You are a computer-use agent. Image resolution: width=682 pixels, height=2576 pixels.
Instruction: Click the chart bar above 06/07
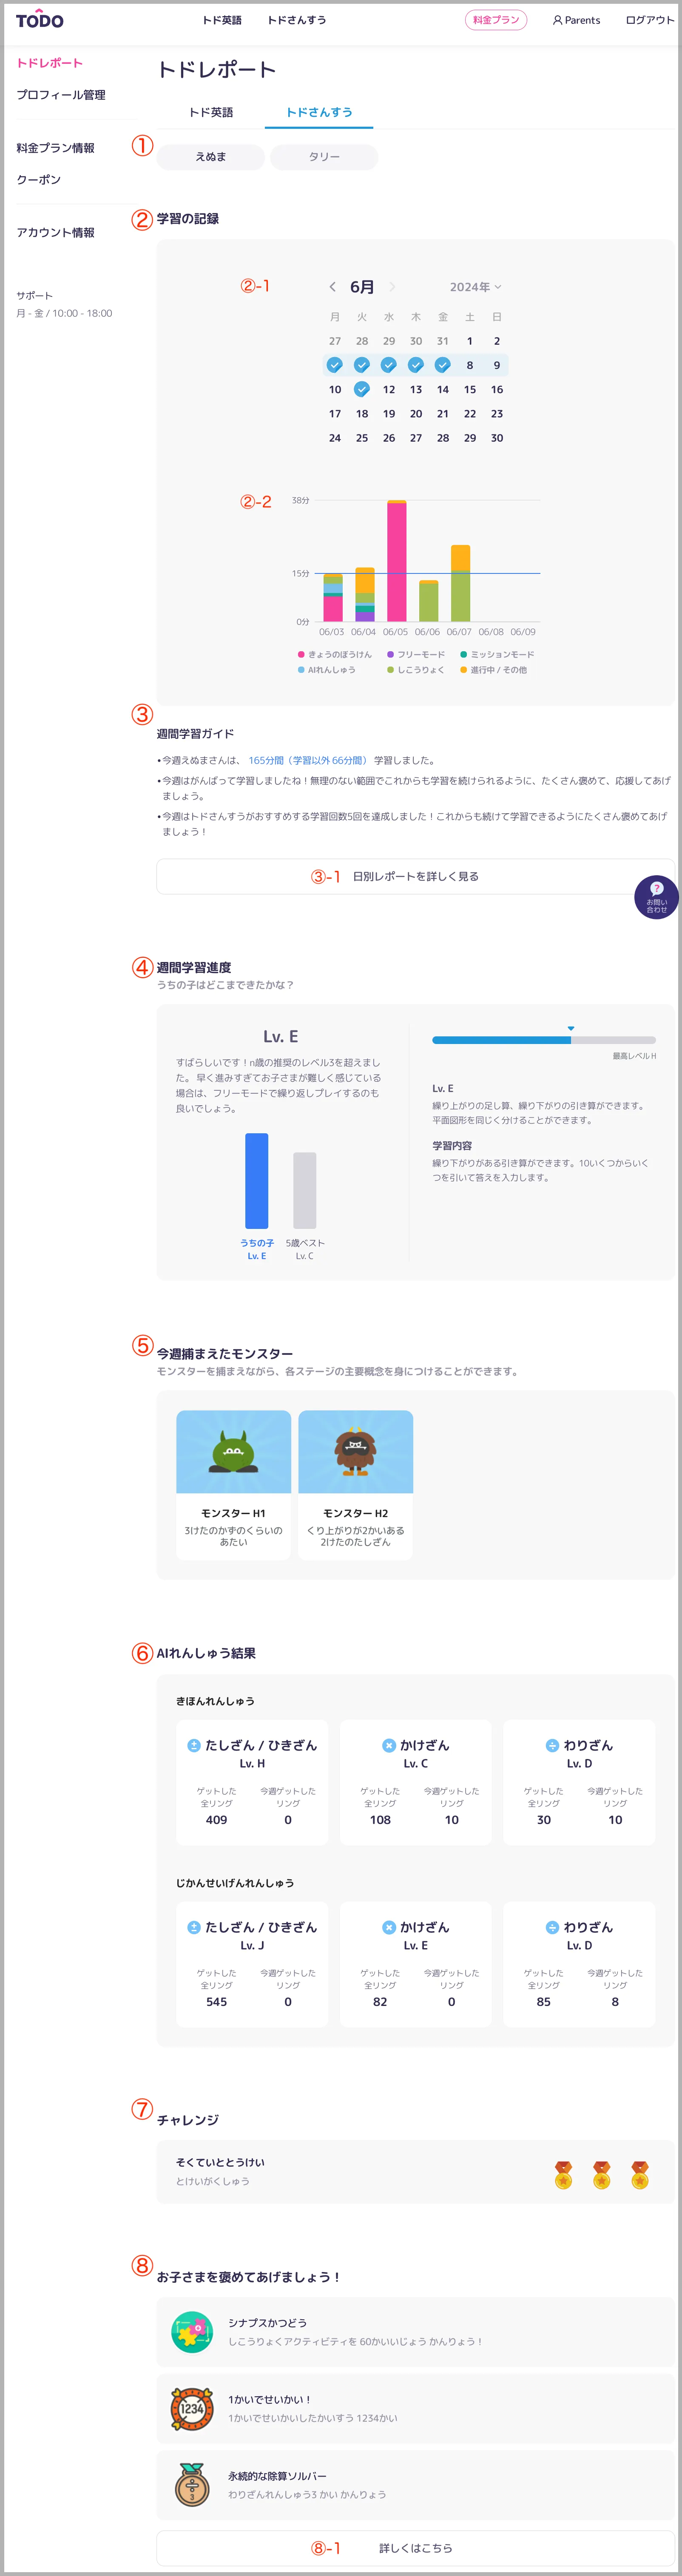point(460,583)
